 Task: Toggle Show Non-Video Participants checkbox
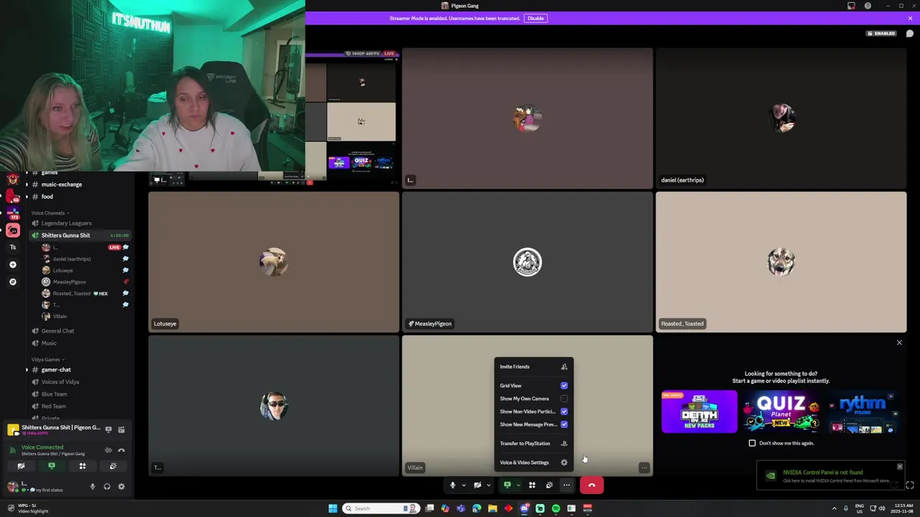[564, 411]
